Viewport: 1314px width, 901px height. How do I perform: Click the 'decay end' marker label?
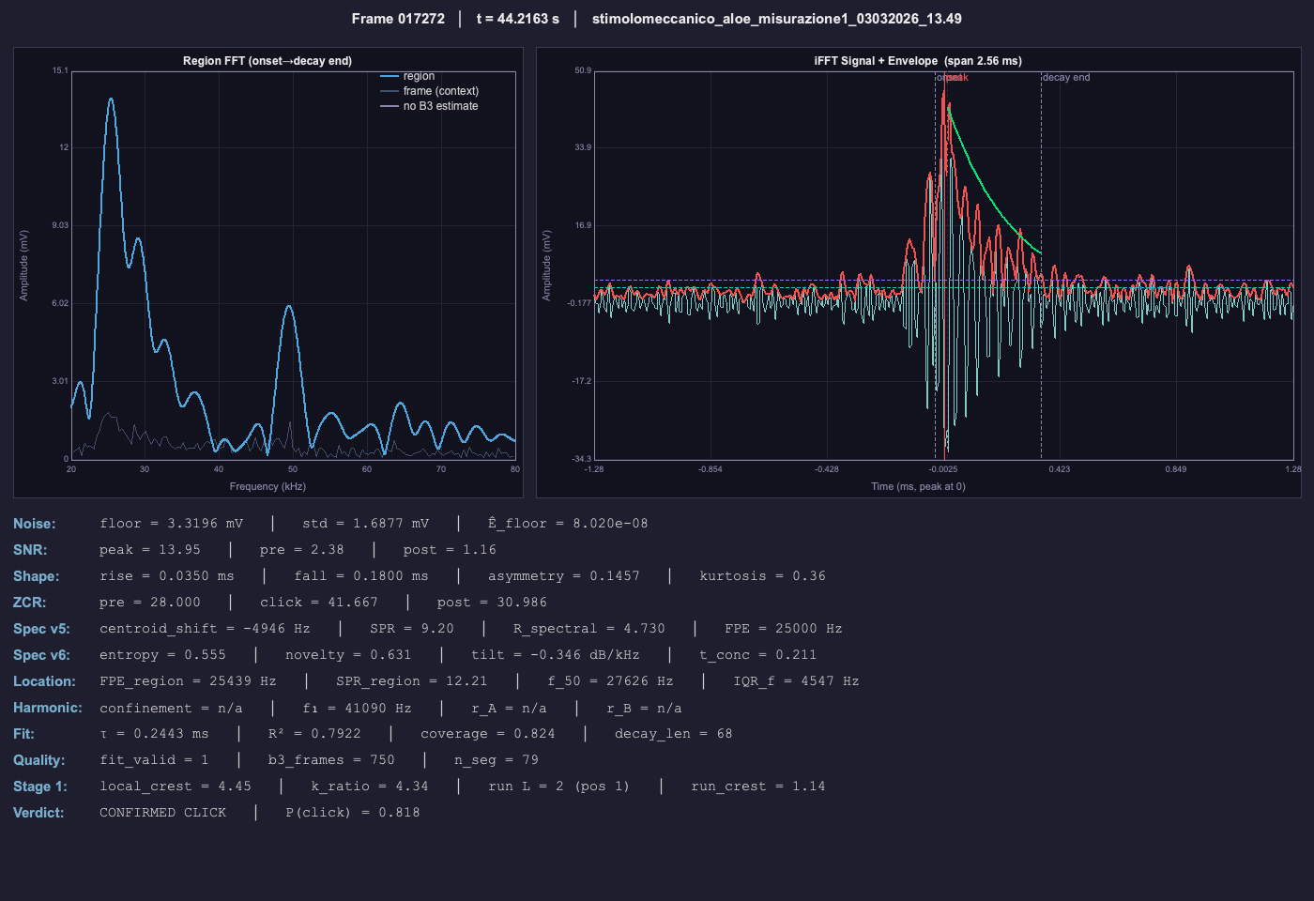(1066, 77)
